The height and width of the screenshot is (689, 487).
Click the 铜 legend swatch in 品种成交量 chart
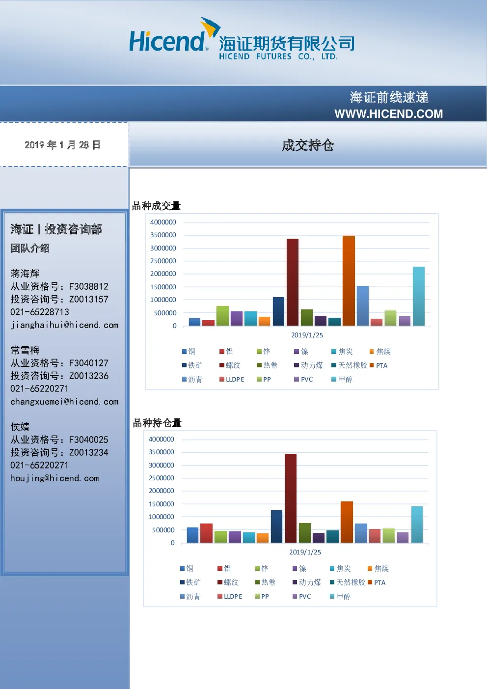[x=185, y=352]
